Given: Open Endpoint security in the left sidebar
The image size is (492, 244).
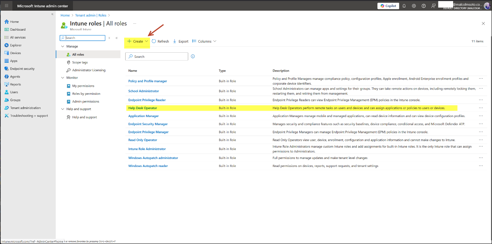Looking at the screenshot, I should pos(22,69).
